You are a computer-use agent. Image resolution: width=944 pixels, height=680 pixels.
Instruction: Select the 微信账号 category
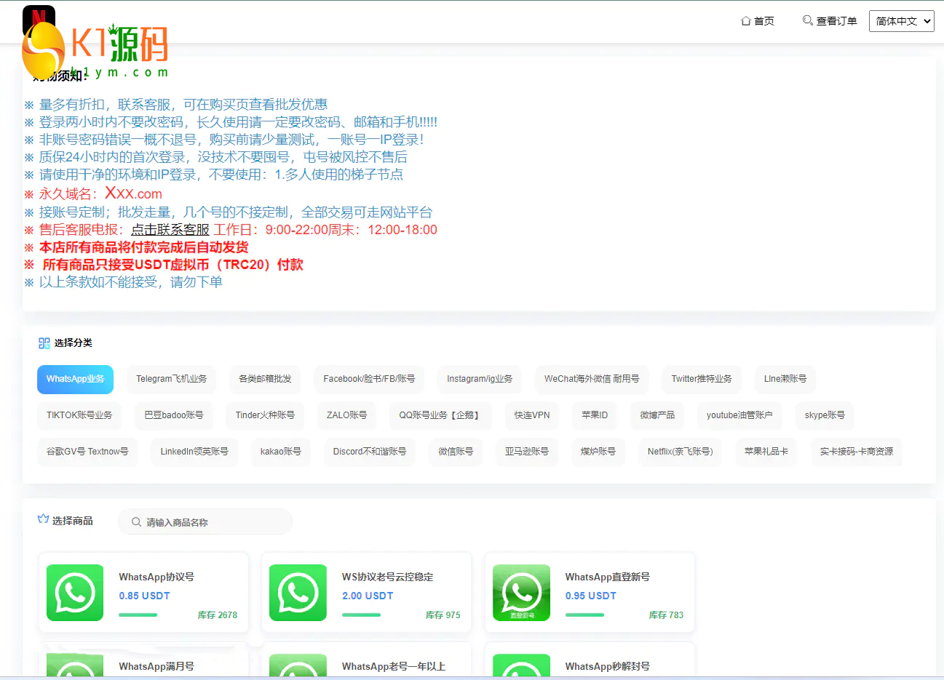456,452
